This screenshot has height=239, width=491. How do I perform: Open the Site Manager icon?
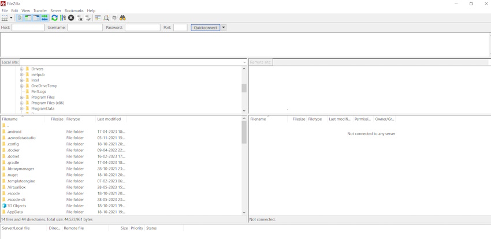pyautogui.click(x=5, y=18)
